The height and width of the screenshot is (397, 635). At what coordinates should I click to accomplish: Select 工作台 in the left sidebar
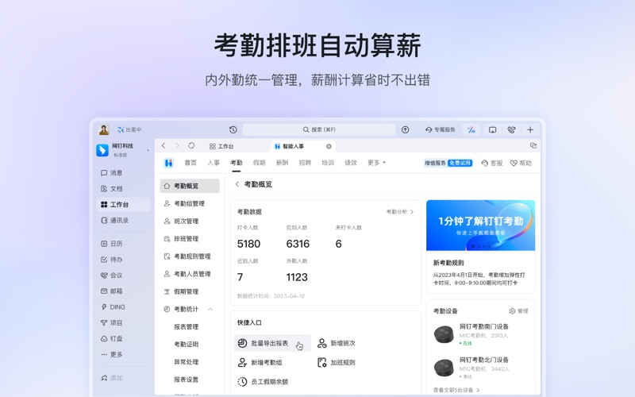pos(123,205)
